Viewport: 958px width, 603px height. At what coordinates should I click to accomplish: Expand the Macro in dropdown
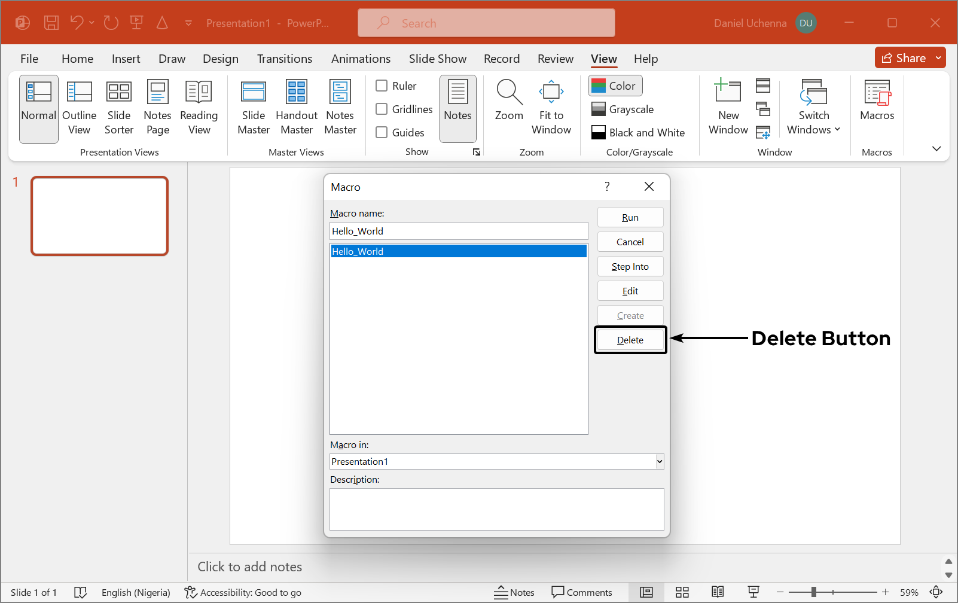coord(659,461)
